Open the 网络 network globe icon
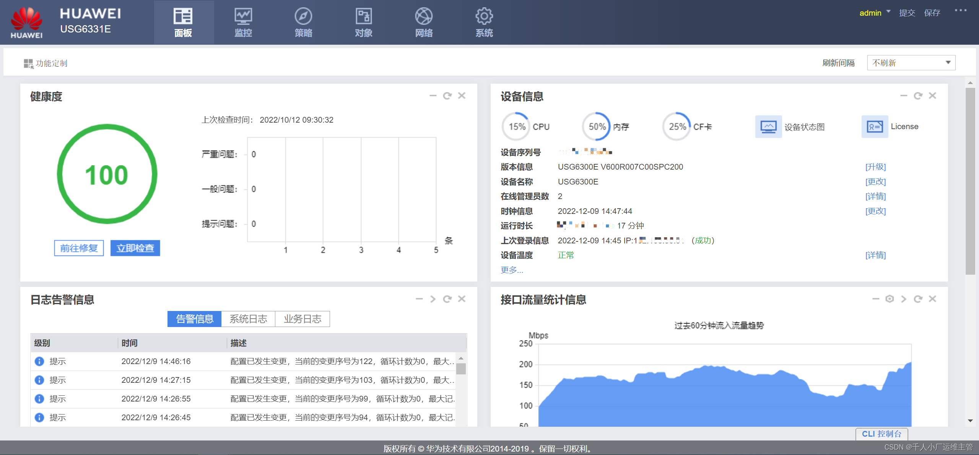 pos(424,17)
